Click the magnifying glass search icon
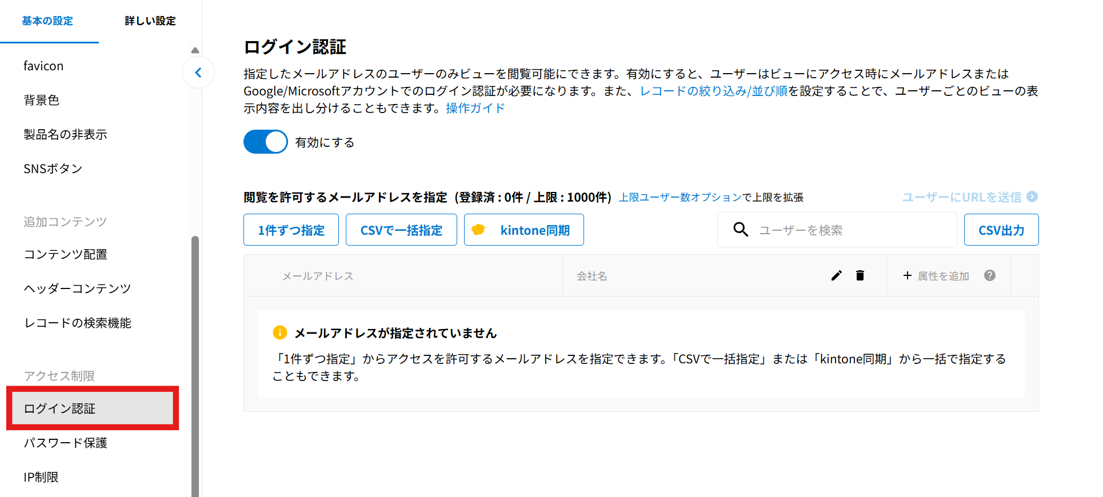1103x497 pixels. [741, 230]
